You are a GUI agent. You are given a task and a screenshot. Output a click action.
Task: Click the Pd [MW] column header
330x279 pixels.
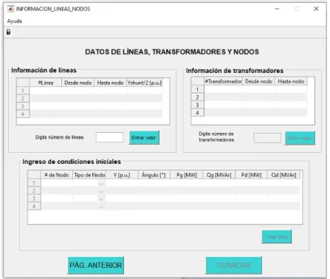pyautogui.click(x=251, y=175)
